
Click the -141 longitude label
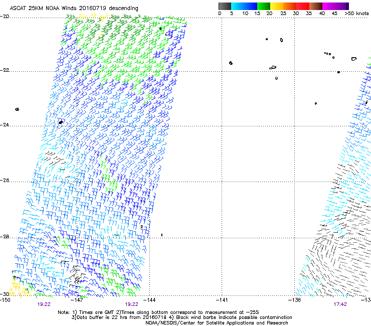(222, 300)
